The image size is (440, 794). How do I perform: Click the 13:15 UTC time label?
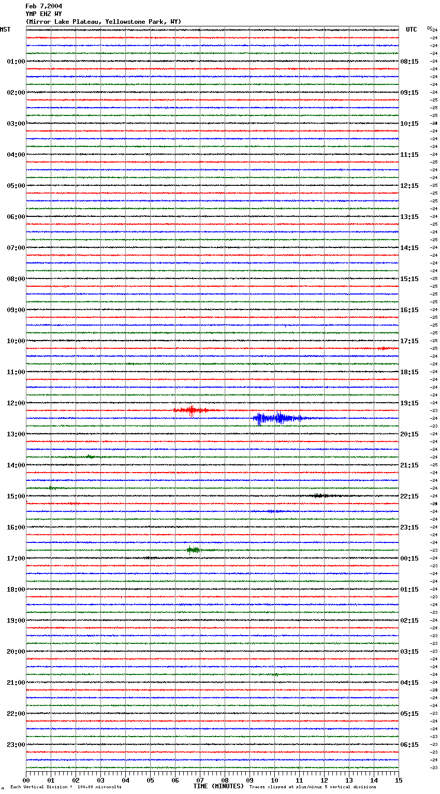[409, 217]
